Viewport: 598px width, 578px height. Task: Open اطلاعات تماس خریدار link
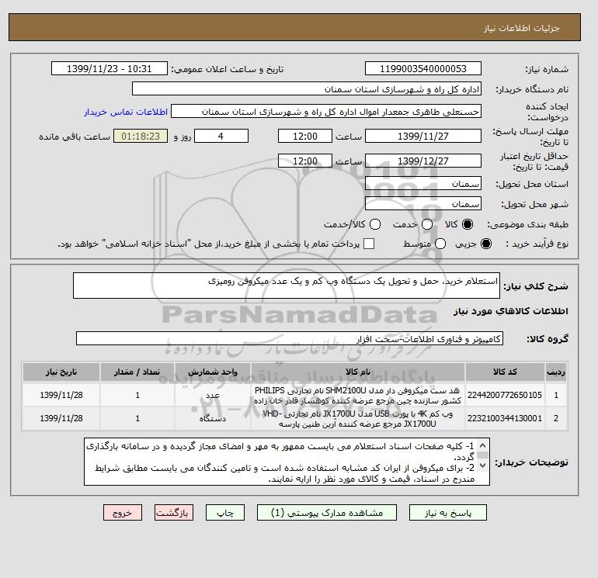tap(126, 112)
